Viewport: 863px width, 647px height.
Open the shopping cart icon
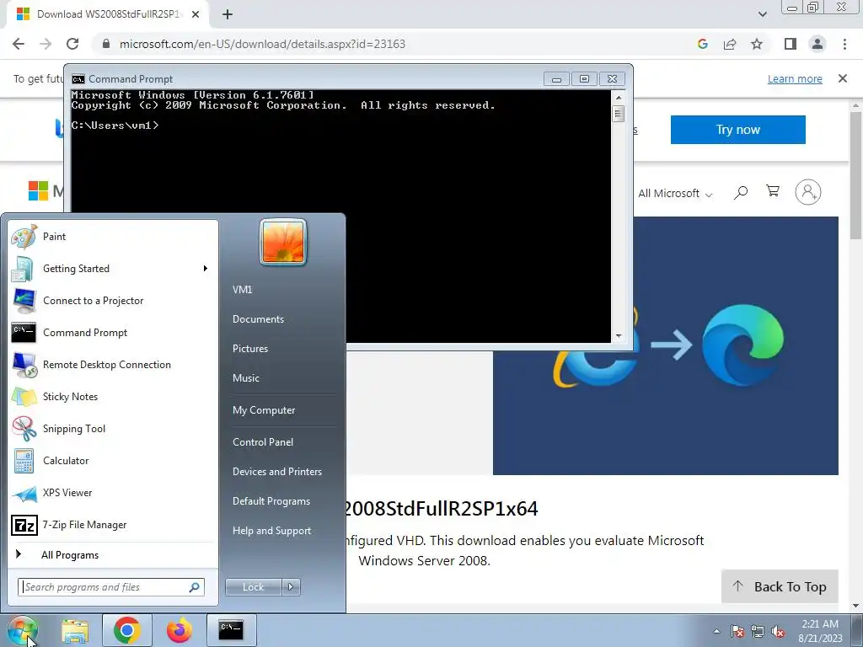[773, 191]
